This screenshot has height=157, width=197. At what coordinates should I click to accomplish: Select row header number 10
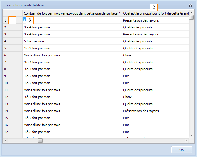tap(13, 83)
